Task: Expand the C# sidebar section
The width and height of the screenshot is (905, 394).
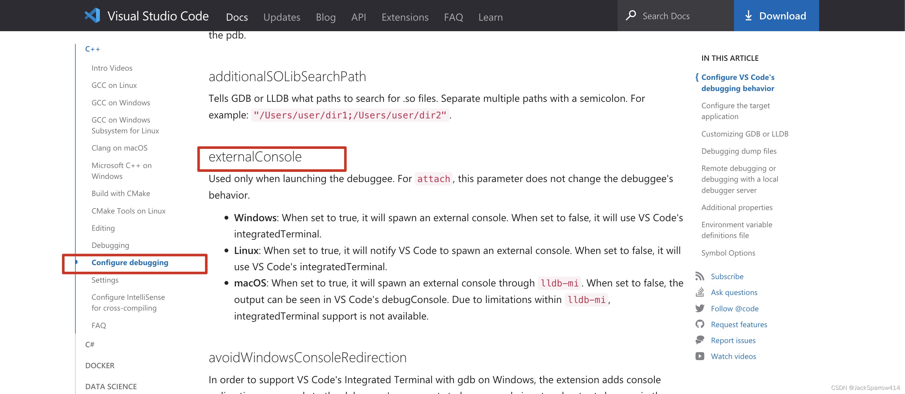Action: [90, 344]
